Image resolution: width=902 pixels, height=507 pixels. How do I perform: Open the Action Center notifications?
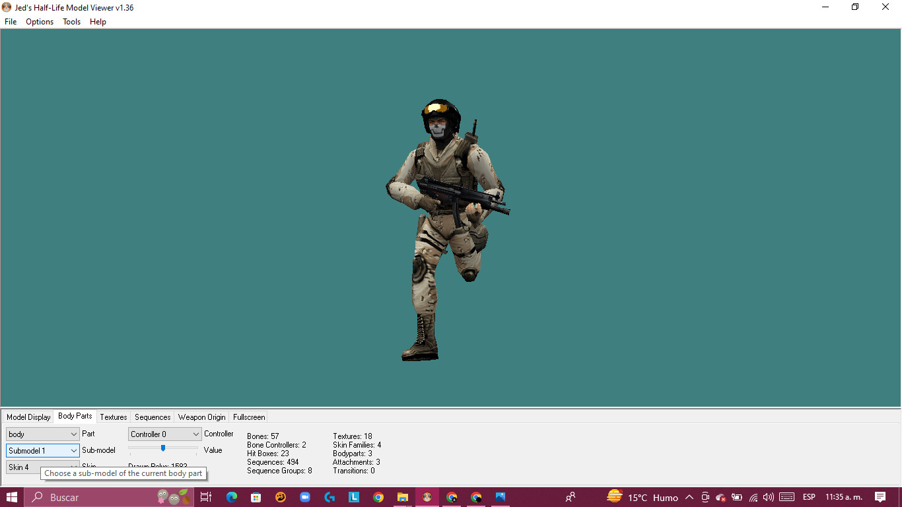pos(881,496)
